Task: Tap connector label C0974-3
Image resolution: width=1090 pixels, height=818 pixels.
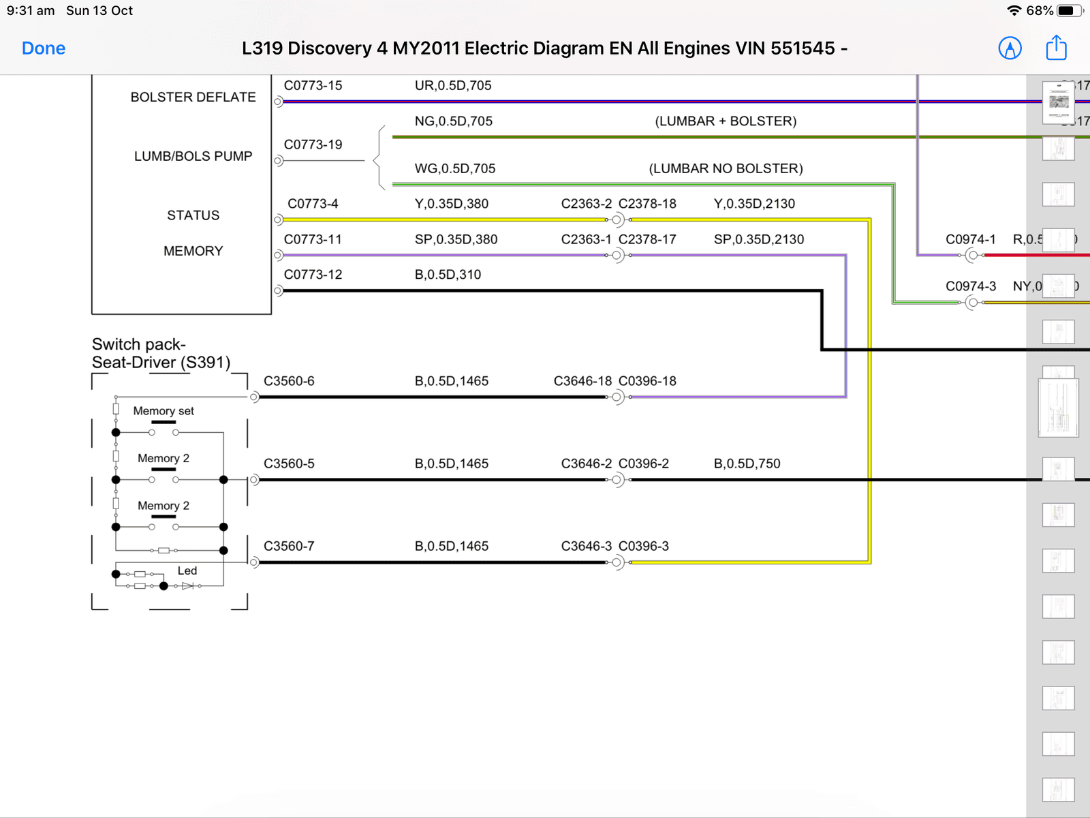Action: (971, 286)
